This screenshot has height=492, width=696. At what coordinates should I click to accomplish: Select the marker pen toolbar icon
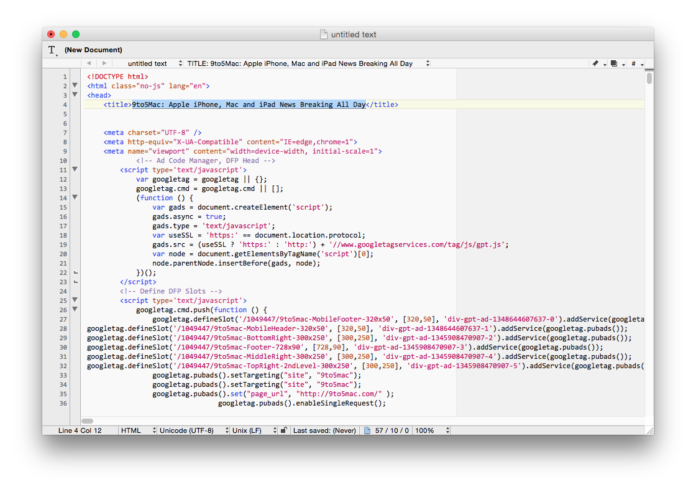point(595,63)
